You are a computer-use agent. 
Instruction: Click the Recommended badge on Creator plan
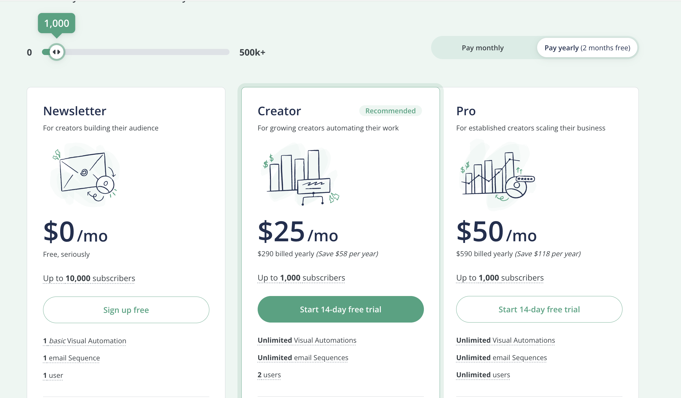pyautogui.click(x=390, y=111)
